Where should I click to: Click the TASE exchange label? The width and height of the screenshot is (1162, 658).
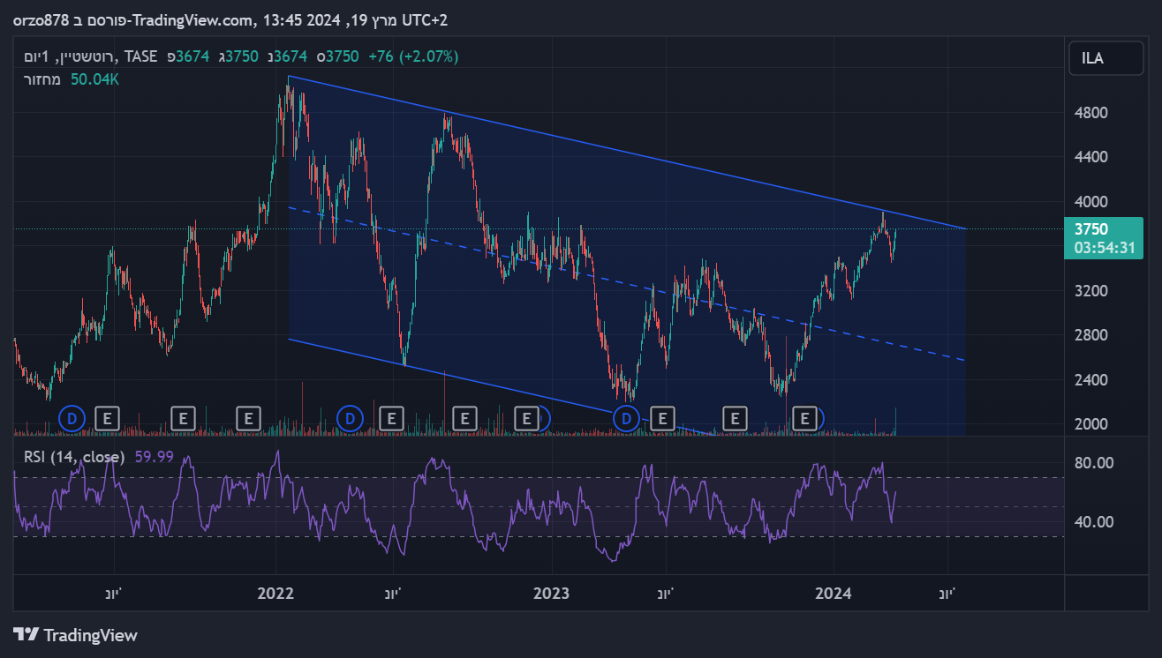[x=141, y=56]
